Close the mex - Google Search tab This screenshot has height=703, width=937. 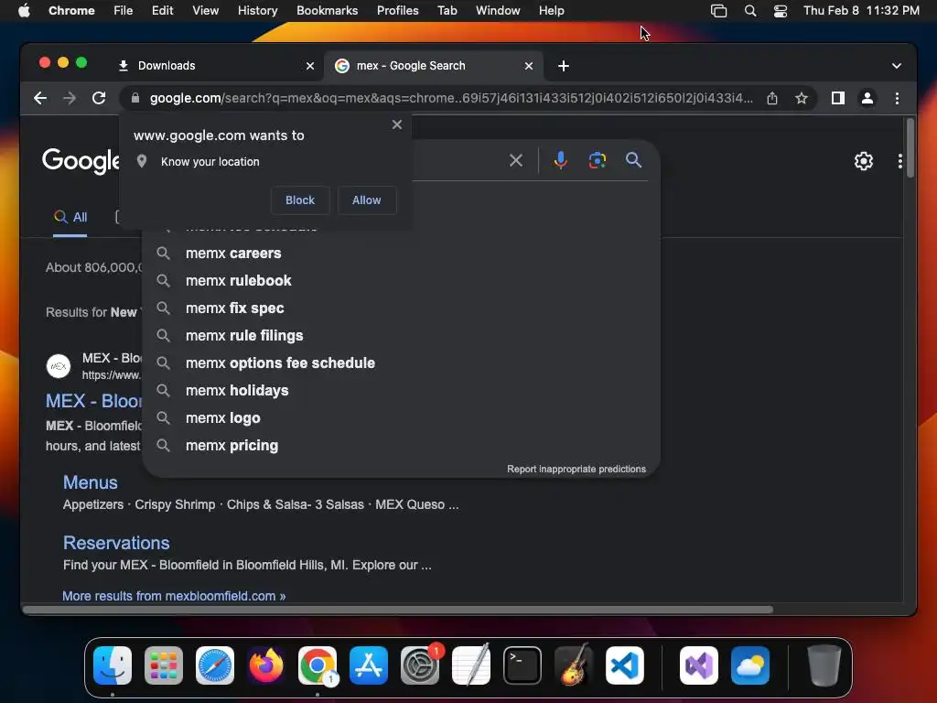[529, 66]
